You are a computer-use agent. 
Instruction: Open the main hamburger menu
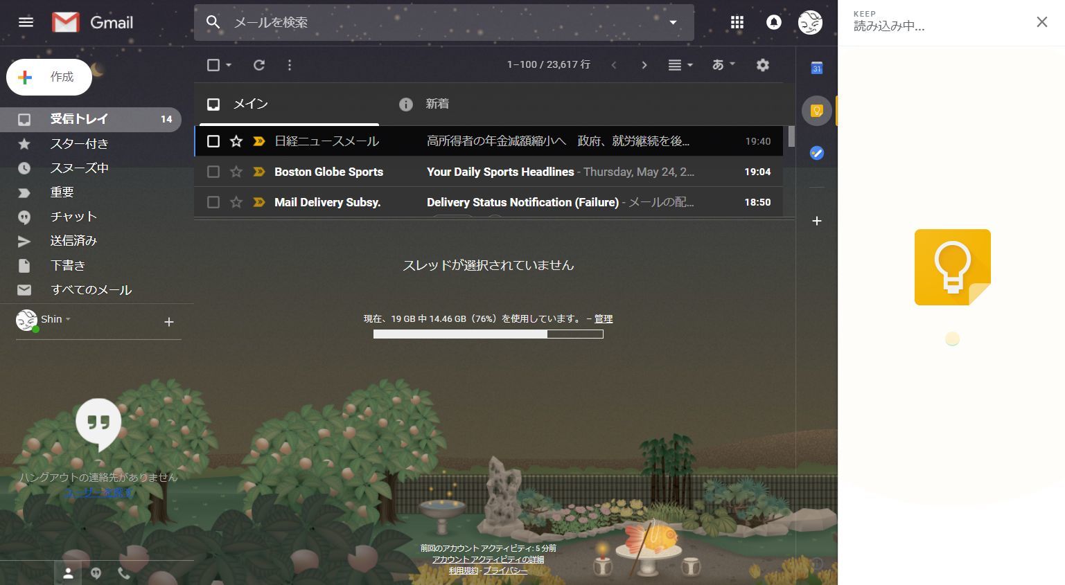(26, 22)
